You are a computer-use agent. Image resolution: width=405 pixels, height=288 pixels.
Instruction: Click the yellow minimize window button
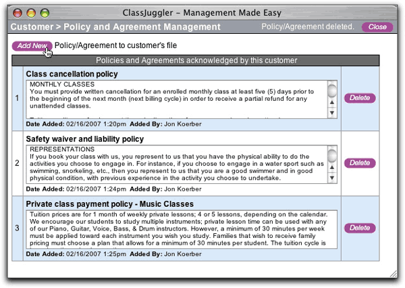coord(31,13)
